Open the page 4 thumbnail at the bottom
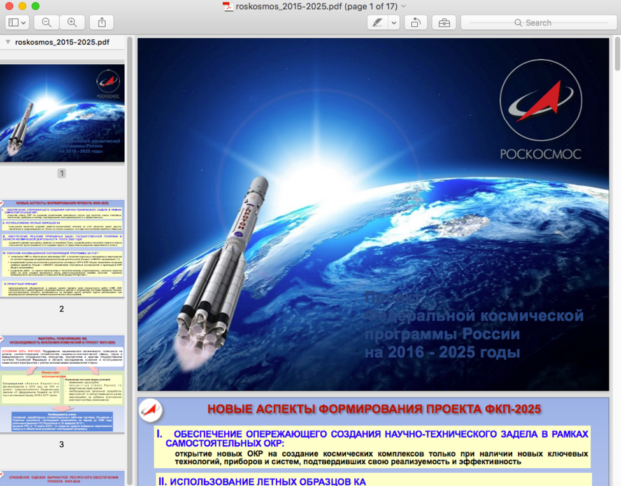Viewport: 621px width, 486px height. click(x=62, y=478)
